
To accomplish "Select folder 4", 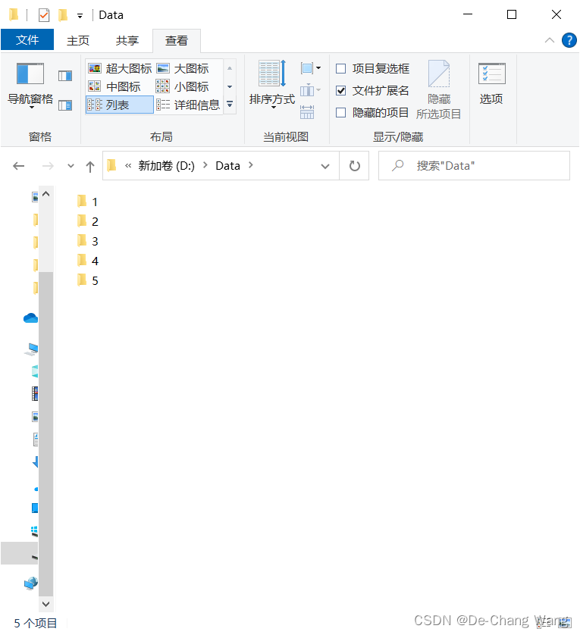I will point(89,261).
